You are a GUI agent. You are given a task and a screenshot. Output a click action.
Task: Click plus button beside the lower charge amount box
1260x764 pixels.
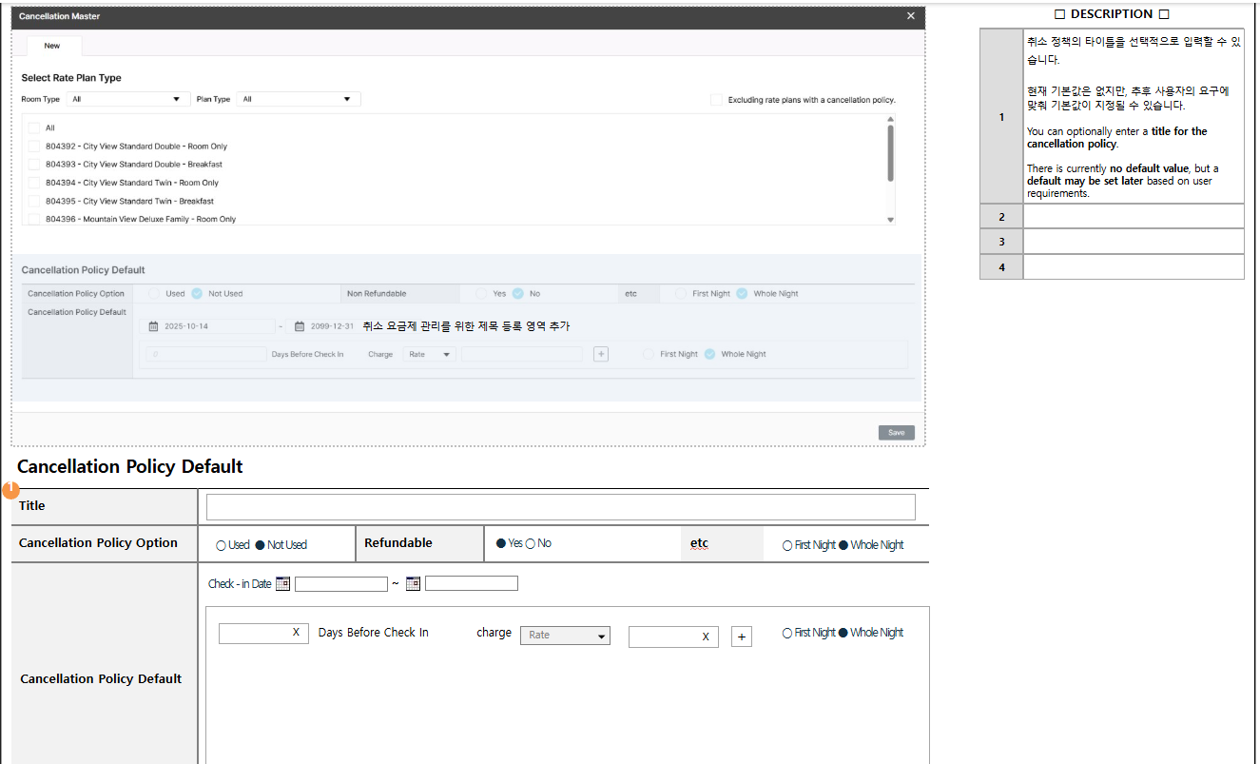(742, 637)
